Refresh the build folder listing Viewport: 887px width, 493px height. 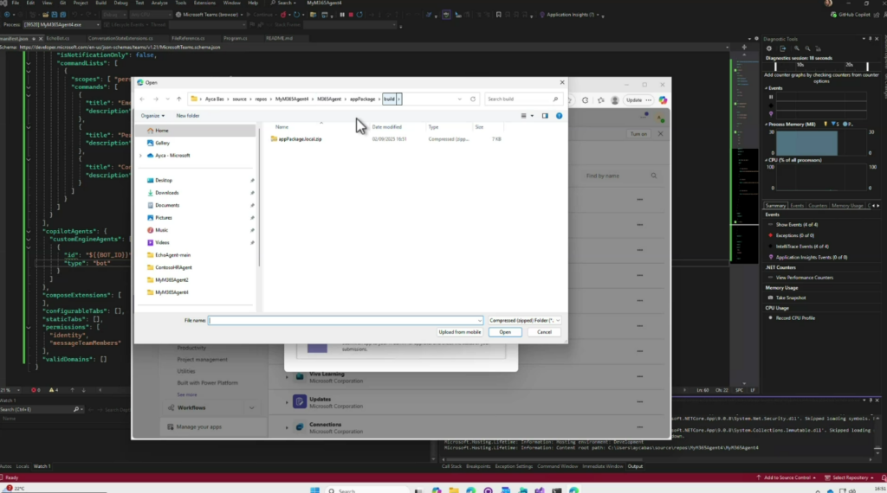(x=473, y=99)
